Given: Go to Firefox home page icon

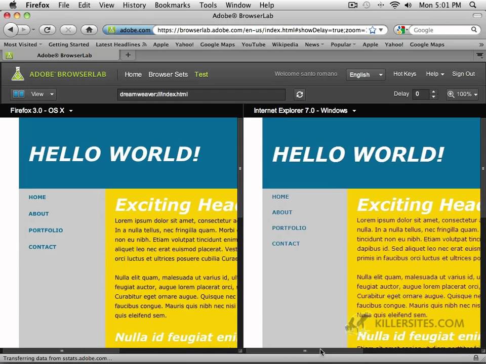Looking at the screenshot, I should click(89, 30).
